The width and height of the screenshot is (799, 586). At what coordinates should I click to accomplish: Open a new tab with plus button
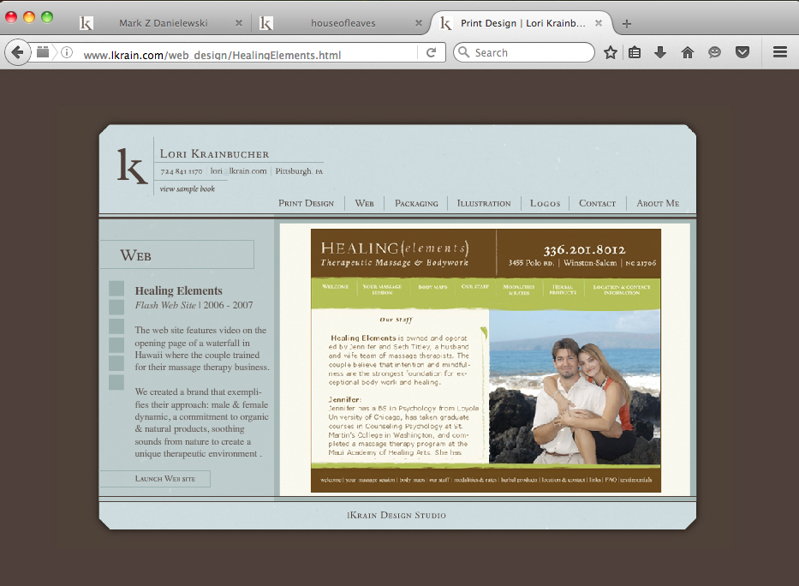(x=627, y=24)
